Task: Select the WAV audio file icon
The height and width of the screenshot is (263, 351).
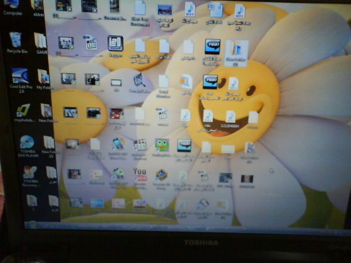Action: (x=190, y=9)
